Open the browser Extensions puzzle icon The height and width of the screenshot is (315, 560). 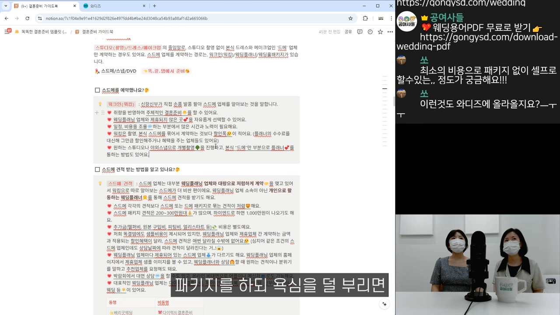click(366, 18)
